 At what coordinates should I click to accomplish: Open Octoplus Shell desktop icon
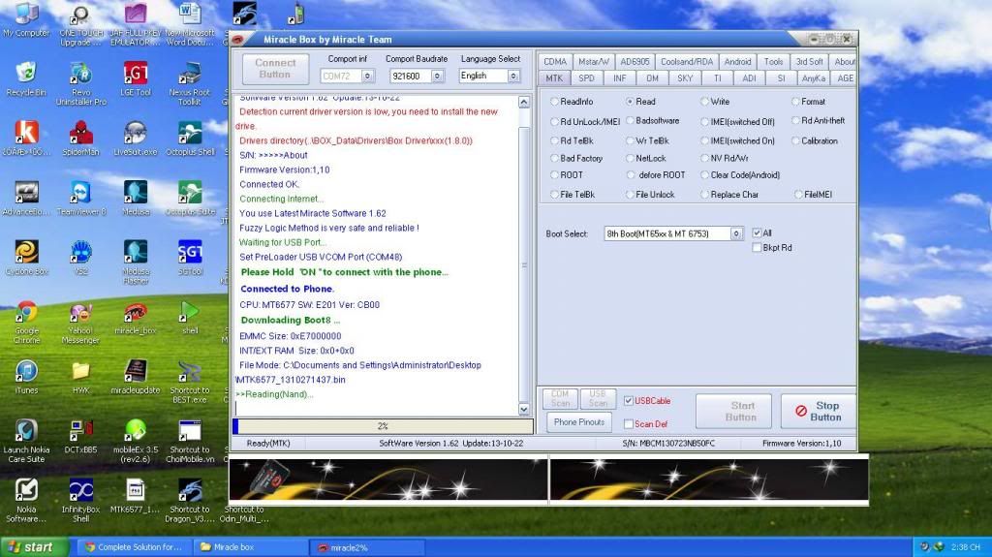190,139
